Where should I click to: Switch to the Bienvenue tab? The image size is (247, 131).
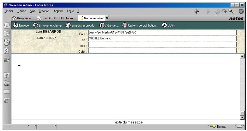(x=22, y=18)
